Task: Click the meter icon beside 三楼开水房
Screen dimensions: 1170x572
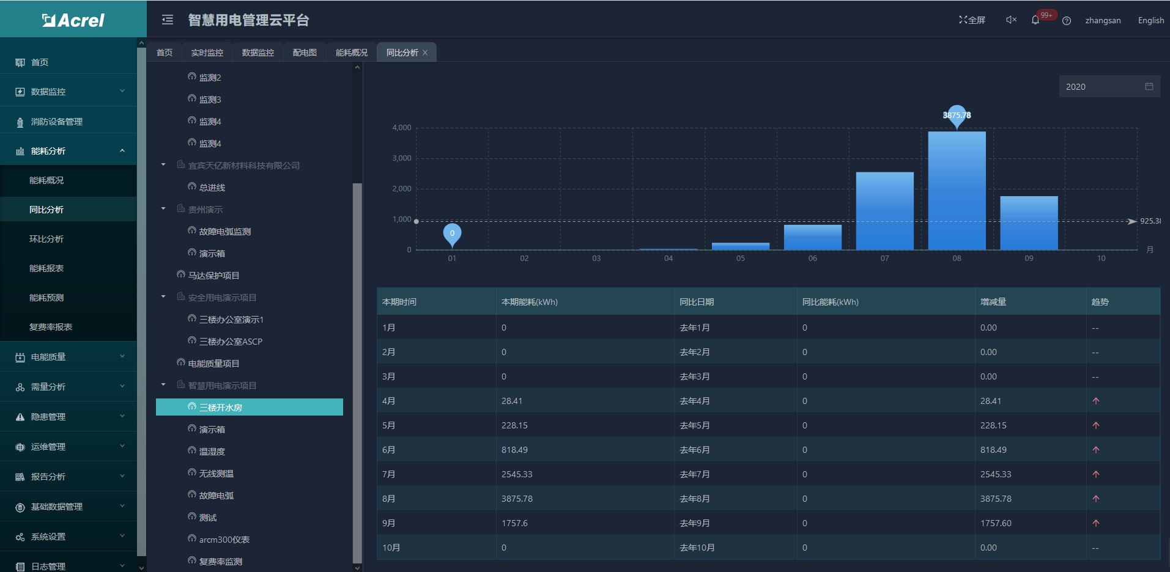Action: point(192,406)
